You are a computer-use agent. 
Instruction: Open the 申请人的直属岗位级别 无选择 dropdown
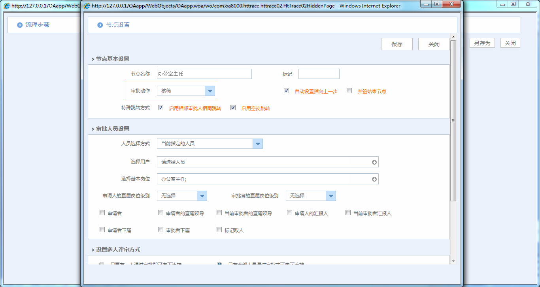click(202, 195)
